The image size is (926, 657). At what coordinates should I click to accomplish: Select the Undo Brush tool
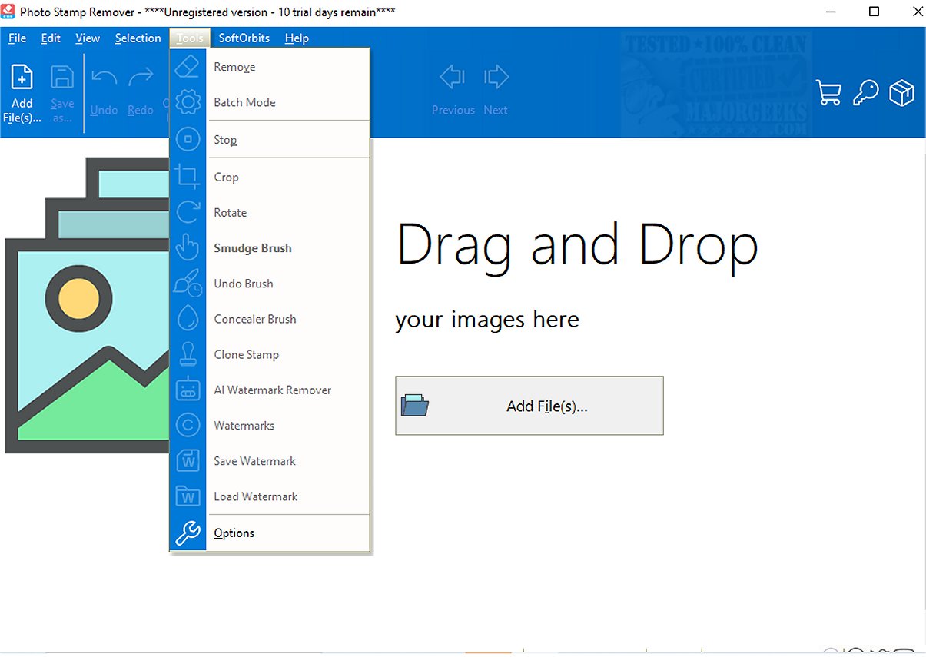point(244,284)
